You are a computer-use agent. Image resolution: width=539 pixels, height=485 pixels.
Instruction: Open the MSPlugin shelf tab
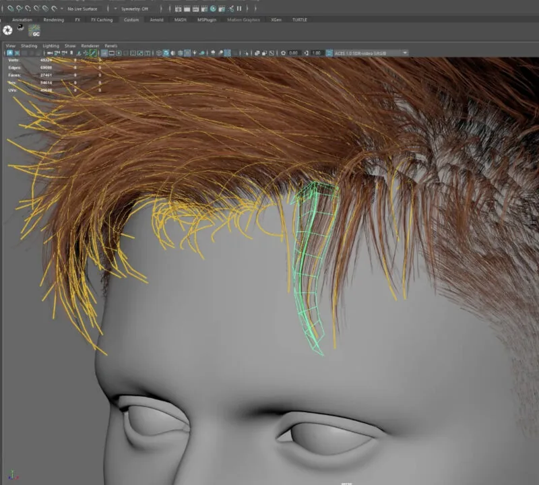click(207, 20)
